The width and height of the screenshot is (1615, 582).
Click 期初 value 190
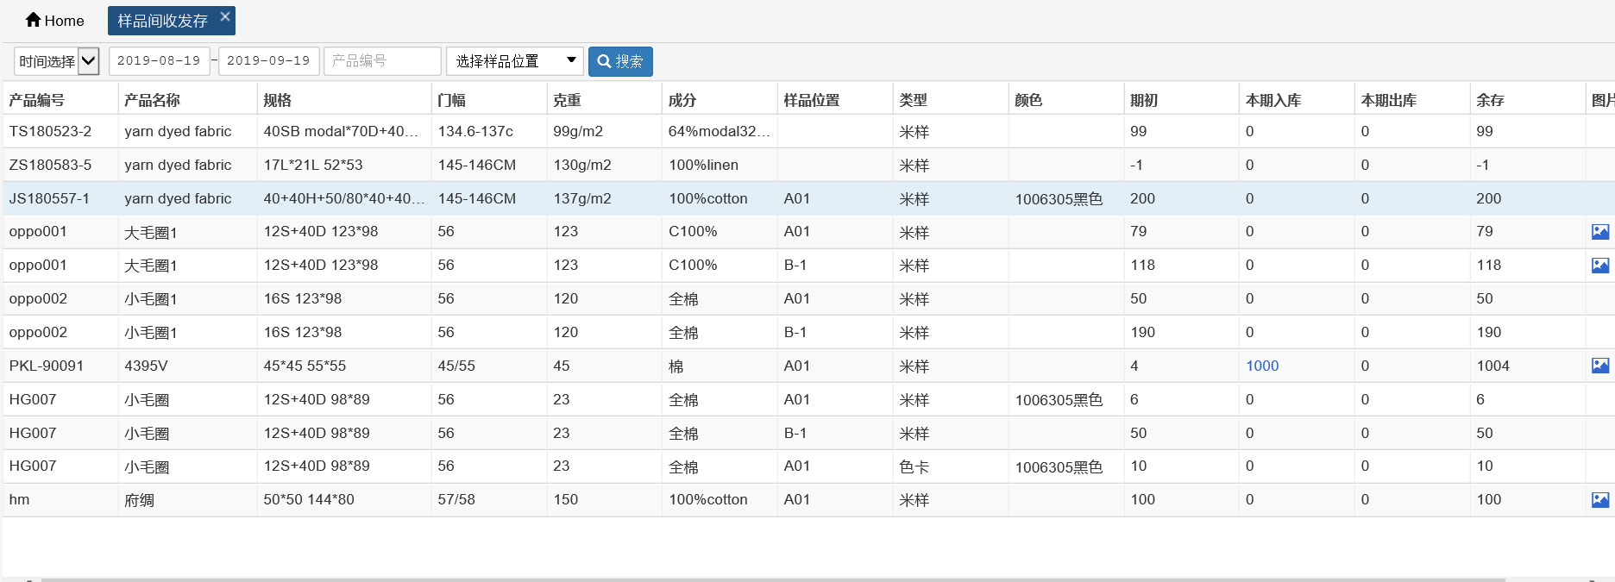(x=1142, y=332)
